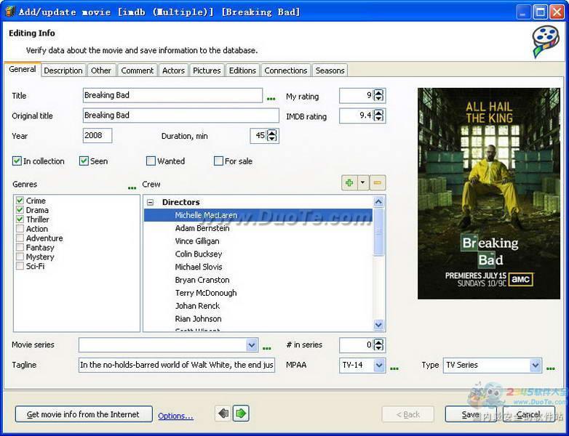Click the Cancel button
Screen dimensions: 569x436
(529, 414)
